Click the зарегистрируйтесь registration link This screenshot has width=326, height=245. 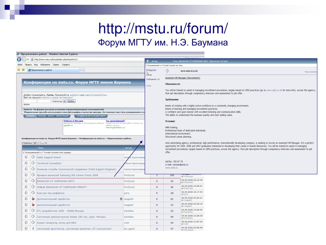pos(96,95)
